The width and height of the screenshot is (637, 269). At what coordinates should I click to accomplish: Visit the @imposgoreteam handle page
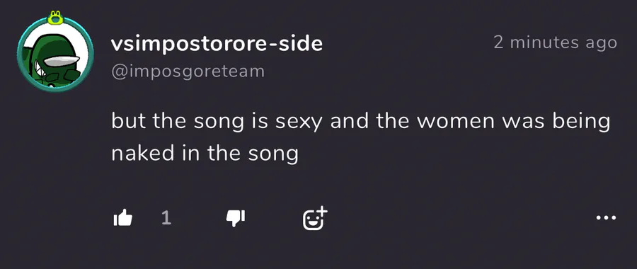pos(188,71)
